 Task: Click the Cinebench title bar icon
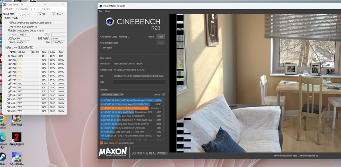tap(101, 6)
